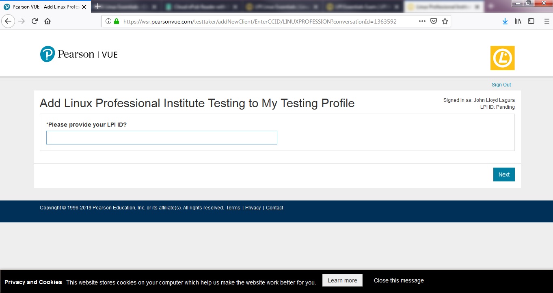The height and width of the screenshot is (293, 553).
Task: Click the yellow LPI logo
Action: pos(502,58)
